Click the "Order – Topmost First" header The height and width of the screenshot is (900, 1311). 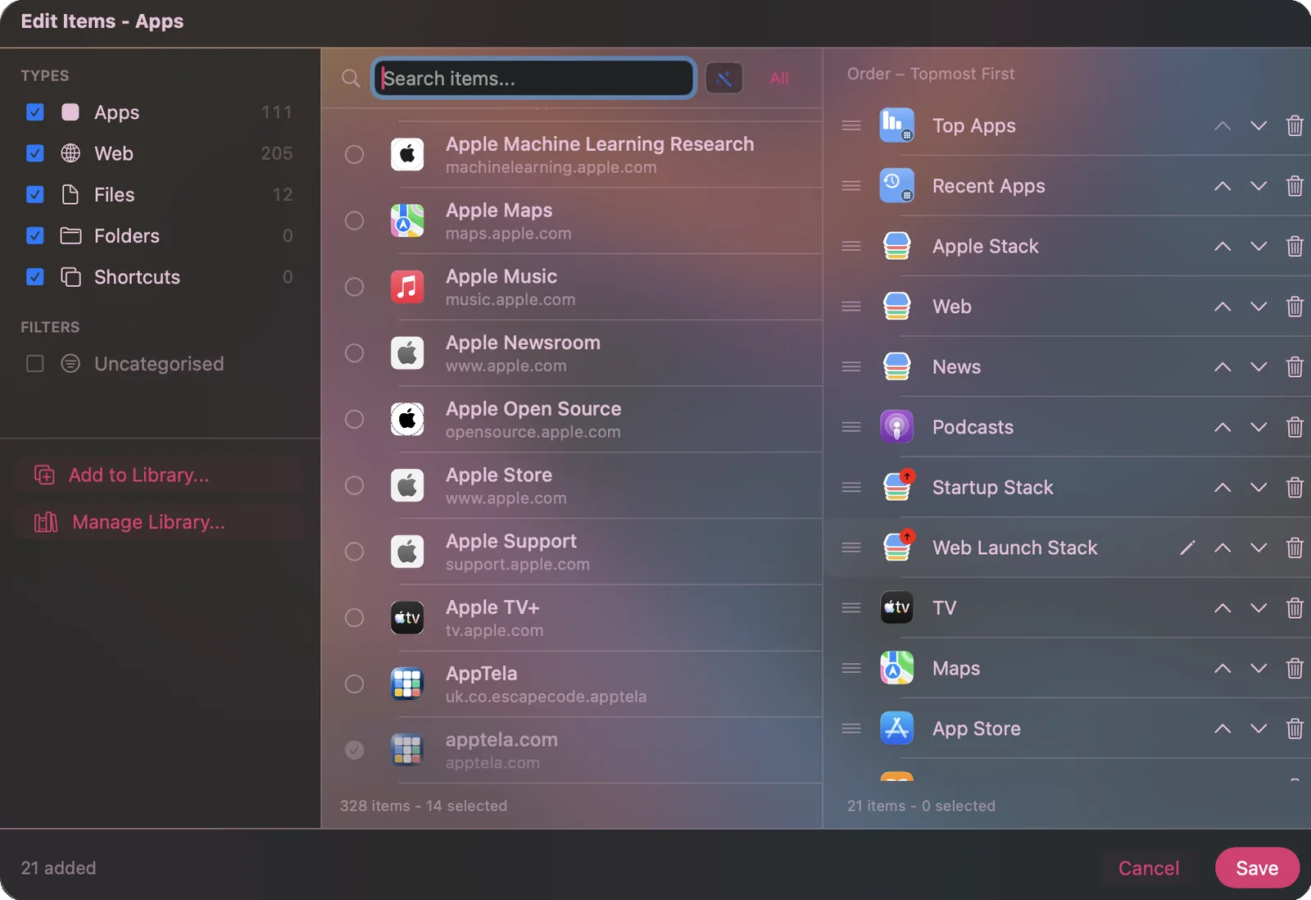931,74
